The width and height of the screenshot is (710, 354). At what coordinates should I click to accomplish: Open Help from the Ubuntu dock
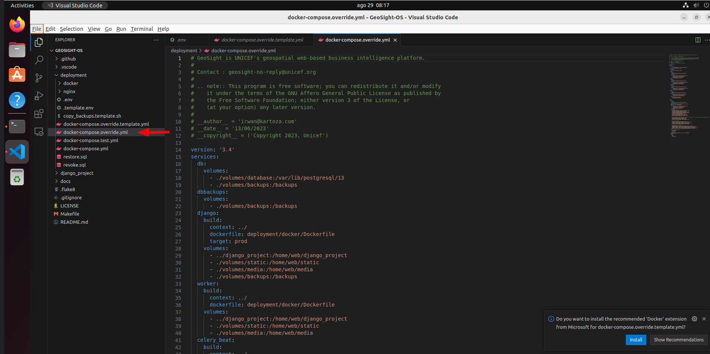click(17, 100)
